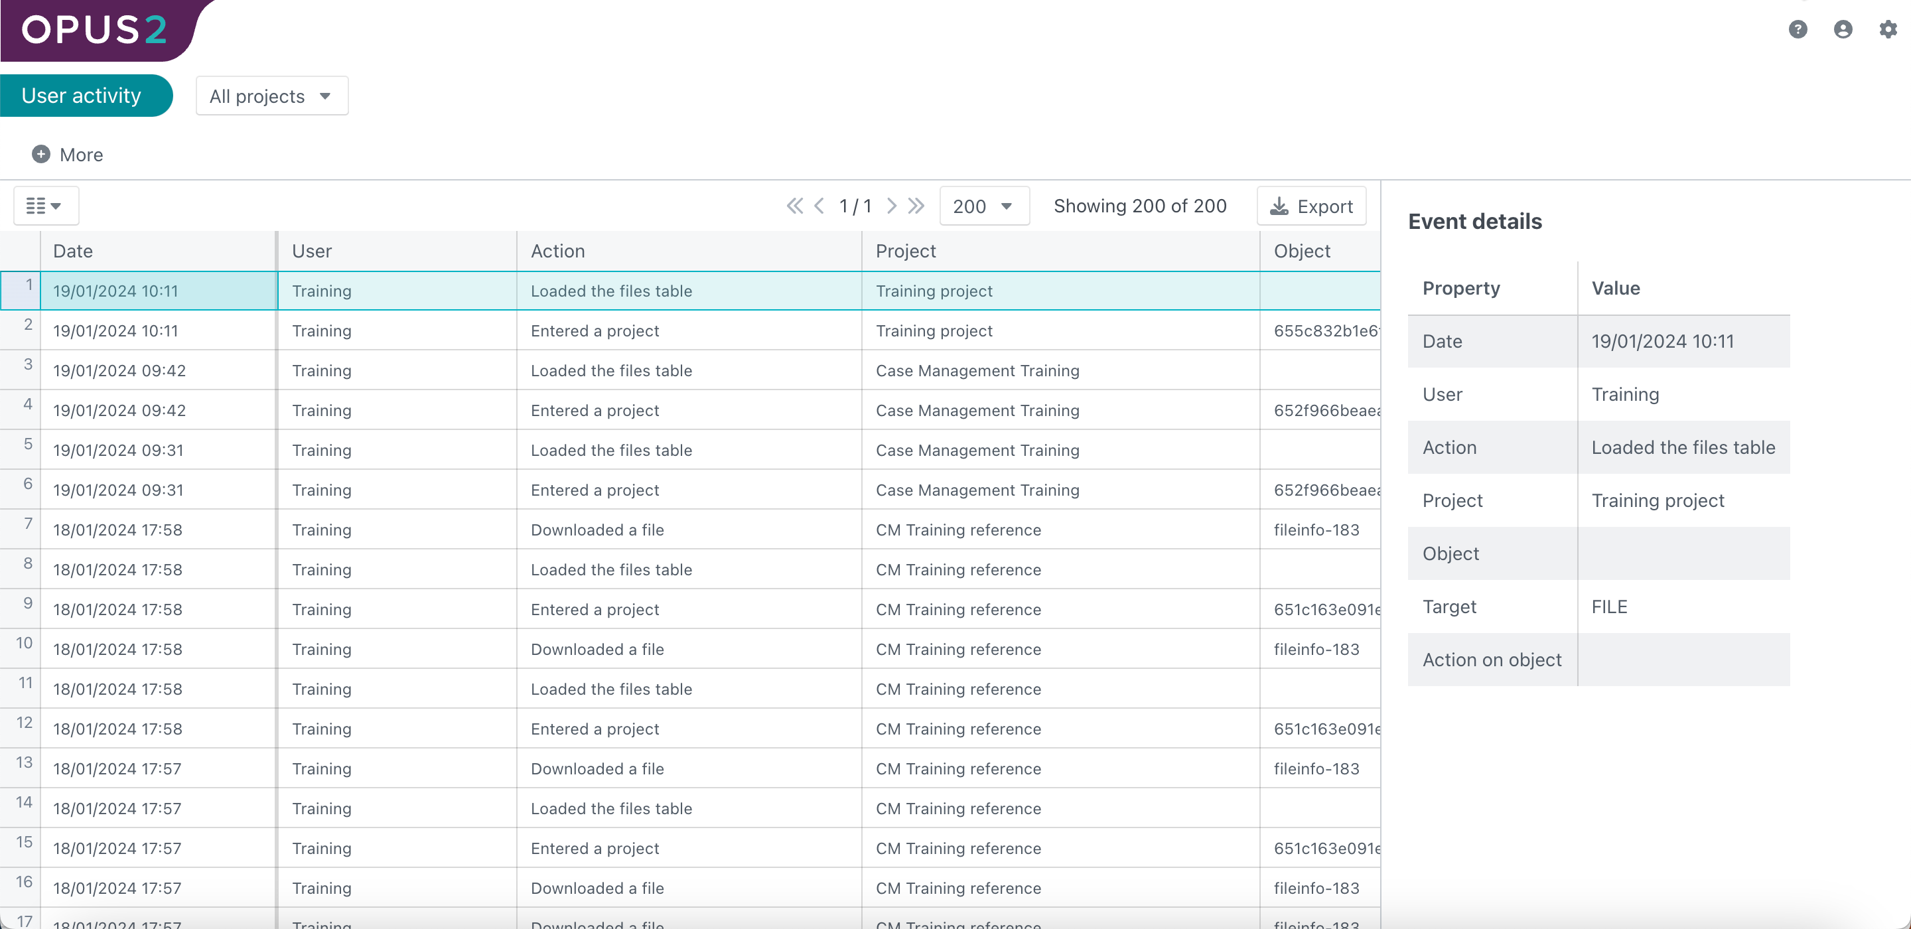Open the user account profile icon
This screenshot has width=1911, height=929.
click(x=1843, y=30)
